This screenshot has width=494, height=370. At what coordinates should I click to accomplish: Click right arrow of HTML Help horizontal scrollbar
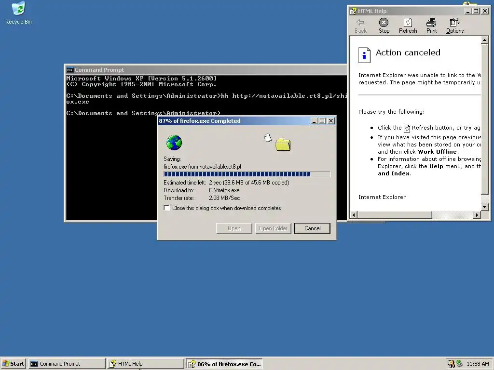click(x=477, y=215)
